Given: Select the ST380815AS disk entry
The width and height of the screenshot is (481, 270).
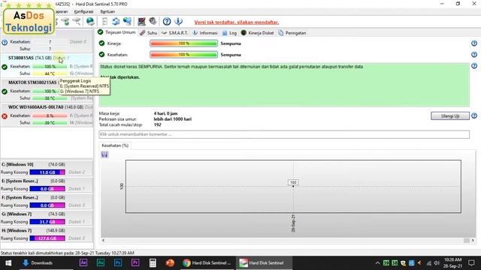Looking at the screenshot, I should (x=47, y=65).
